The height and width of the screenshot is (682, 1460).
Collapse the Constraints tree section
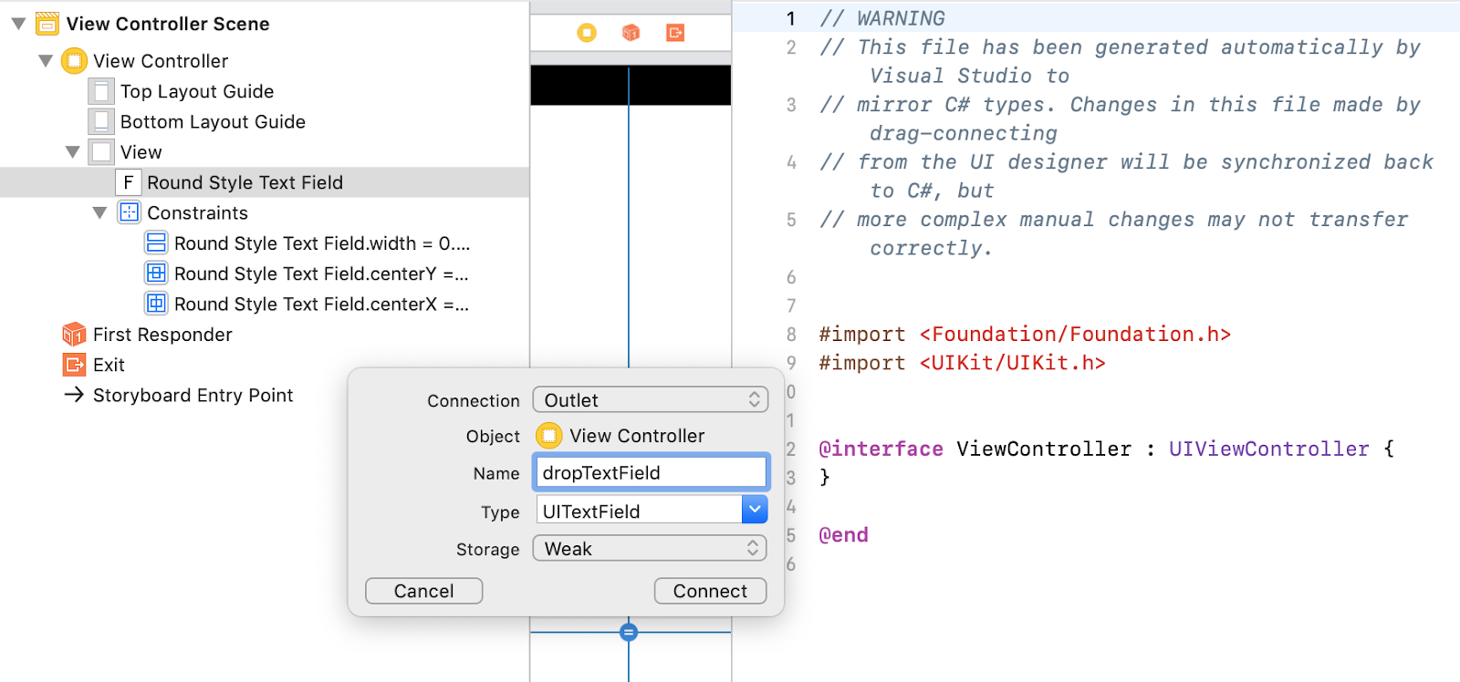click(x=100, y=212)
